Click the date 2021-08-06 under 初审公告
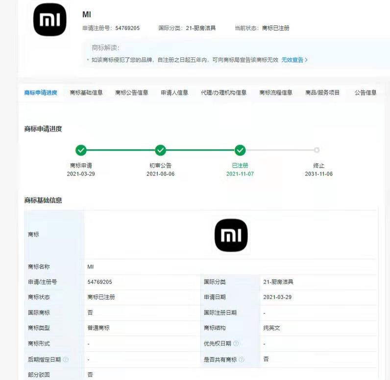Viewport: 390px width, 380px height. pos(160,174)
